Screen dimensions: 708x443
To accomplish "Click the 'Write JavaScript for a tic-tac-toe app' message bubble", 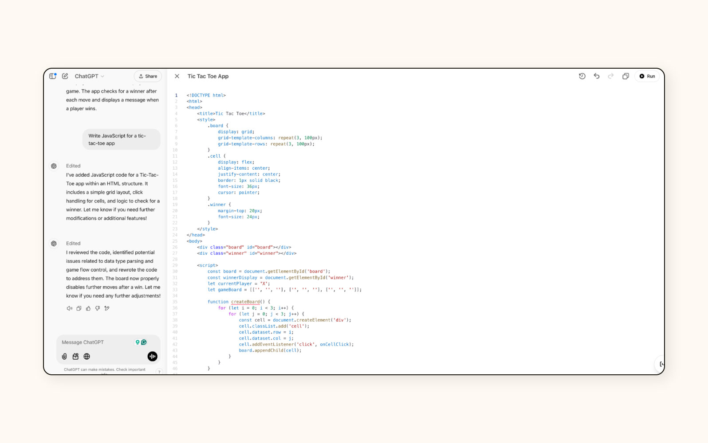I will (x=121, y=140).
